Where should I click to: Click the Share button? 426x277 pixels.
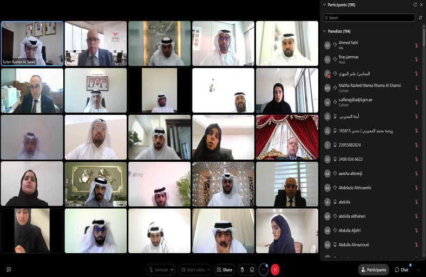[225, 269]
